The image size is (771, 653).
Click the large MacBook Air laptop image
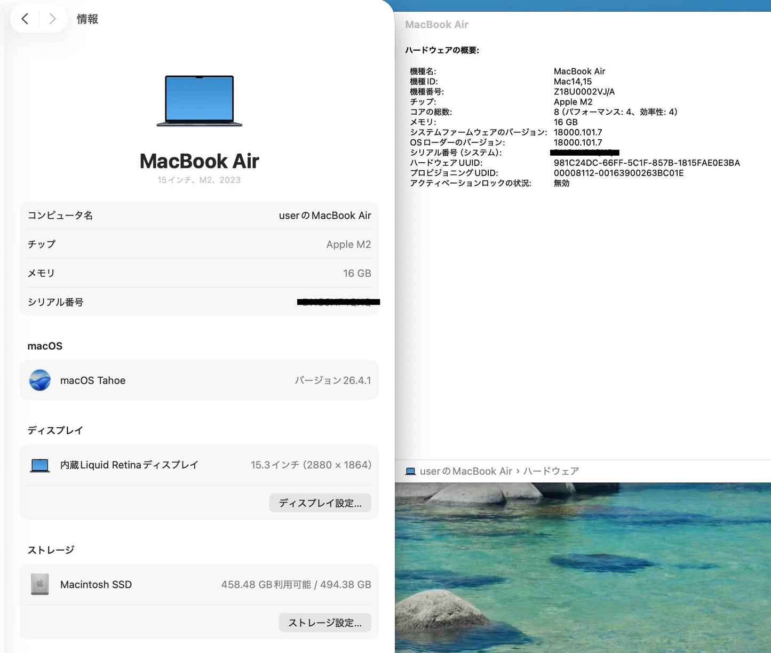(x=200, y=101)
